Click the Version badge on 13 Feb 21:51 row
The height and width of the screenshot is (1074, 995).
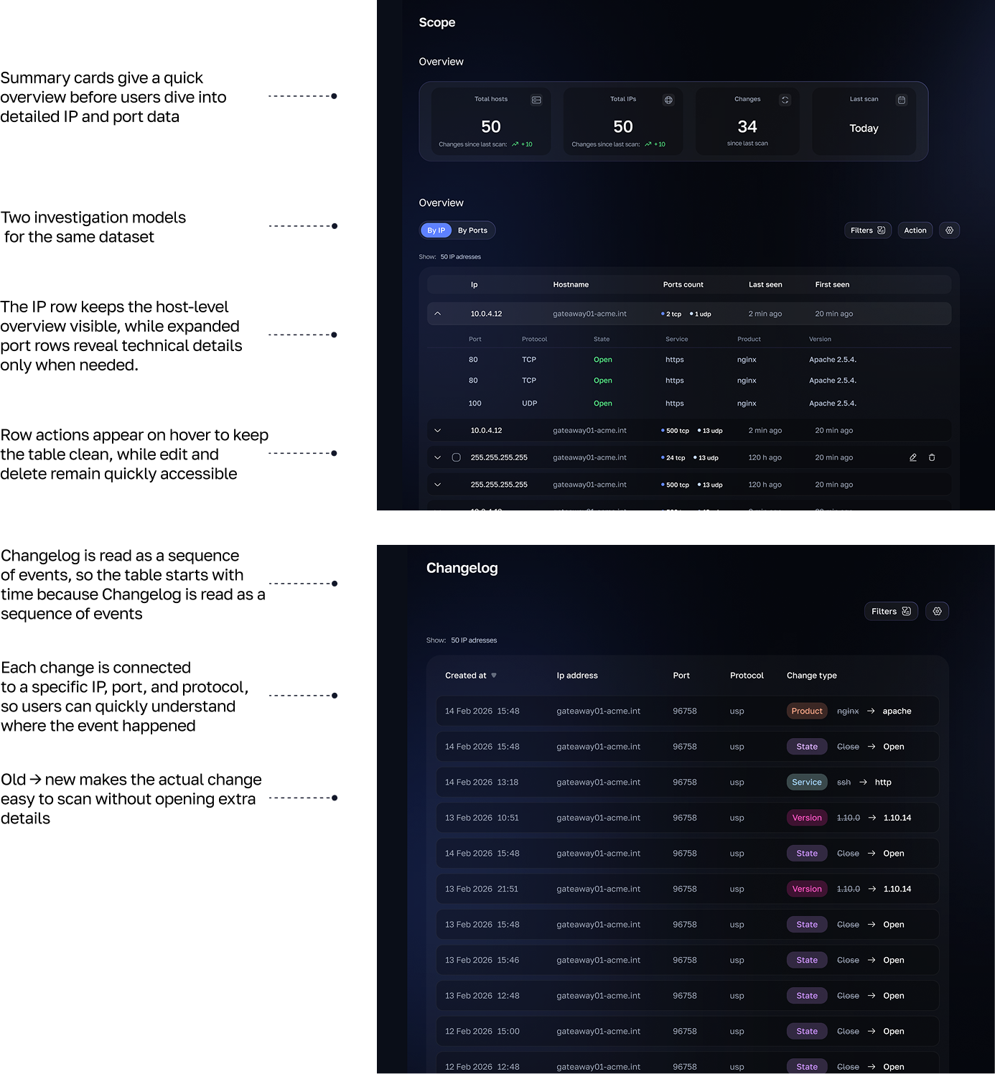tap(807, 889)
